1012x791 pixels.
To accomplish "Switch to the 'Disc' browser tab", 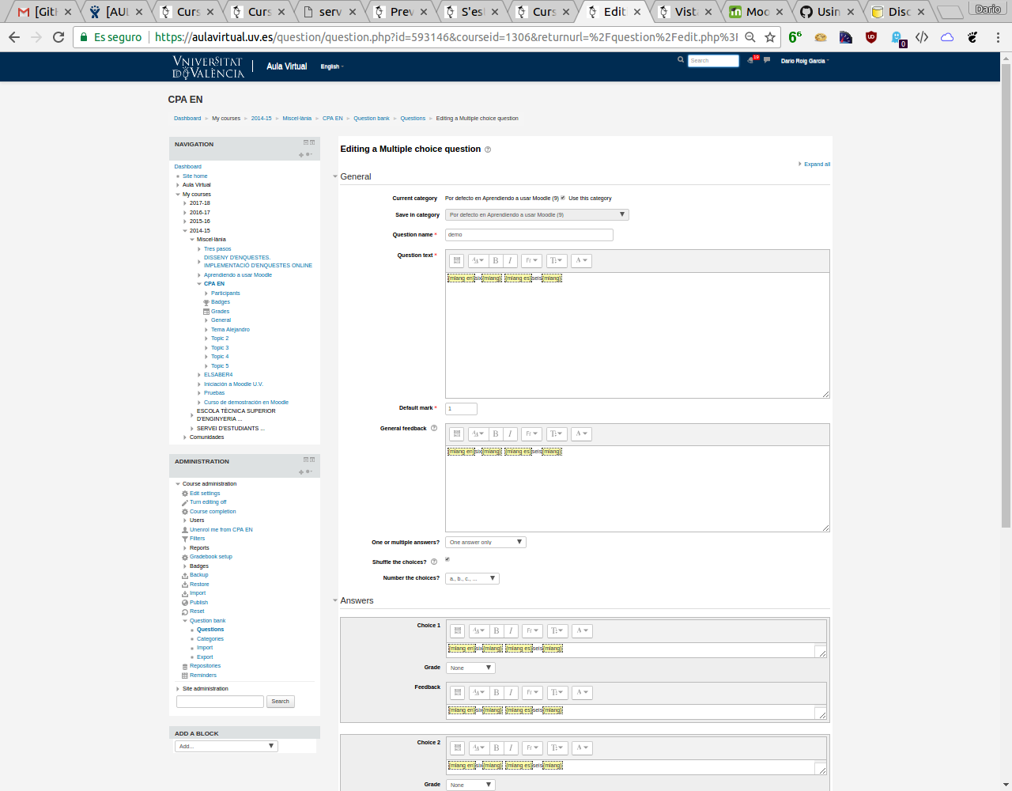I will click(898, 12).
